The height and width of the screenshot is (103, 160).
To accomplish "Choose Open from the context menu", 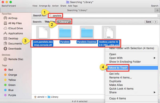I will [x=132, y=54].
